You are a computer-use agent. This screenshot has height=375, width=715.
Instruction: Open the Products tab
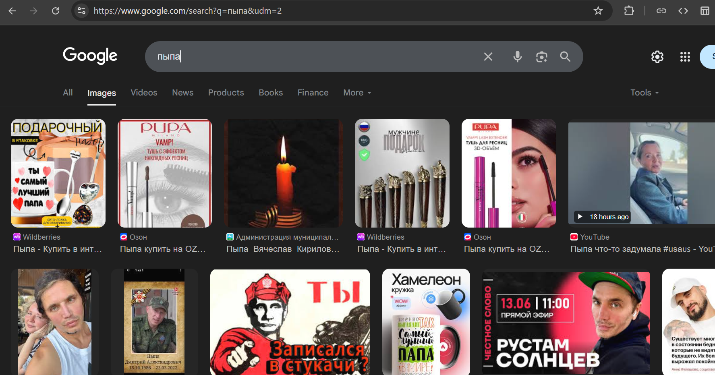[226, 93]
